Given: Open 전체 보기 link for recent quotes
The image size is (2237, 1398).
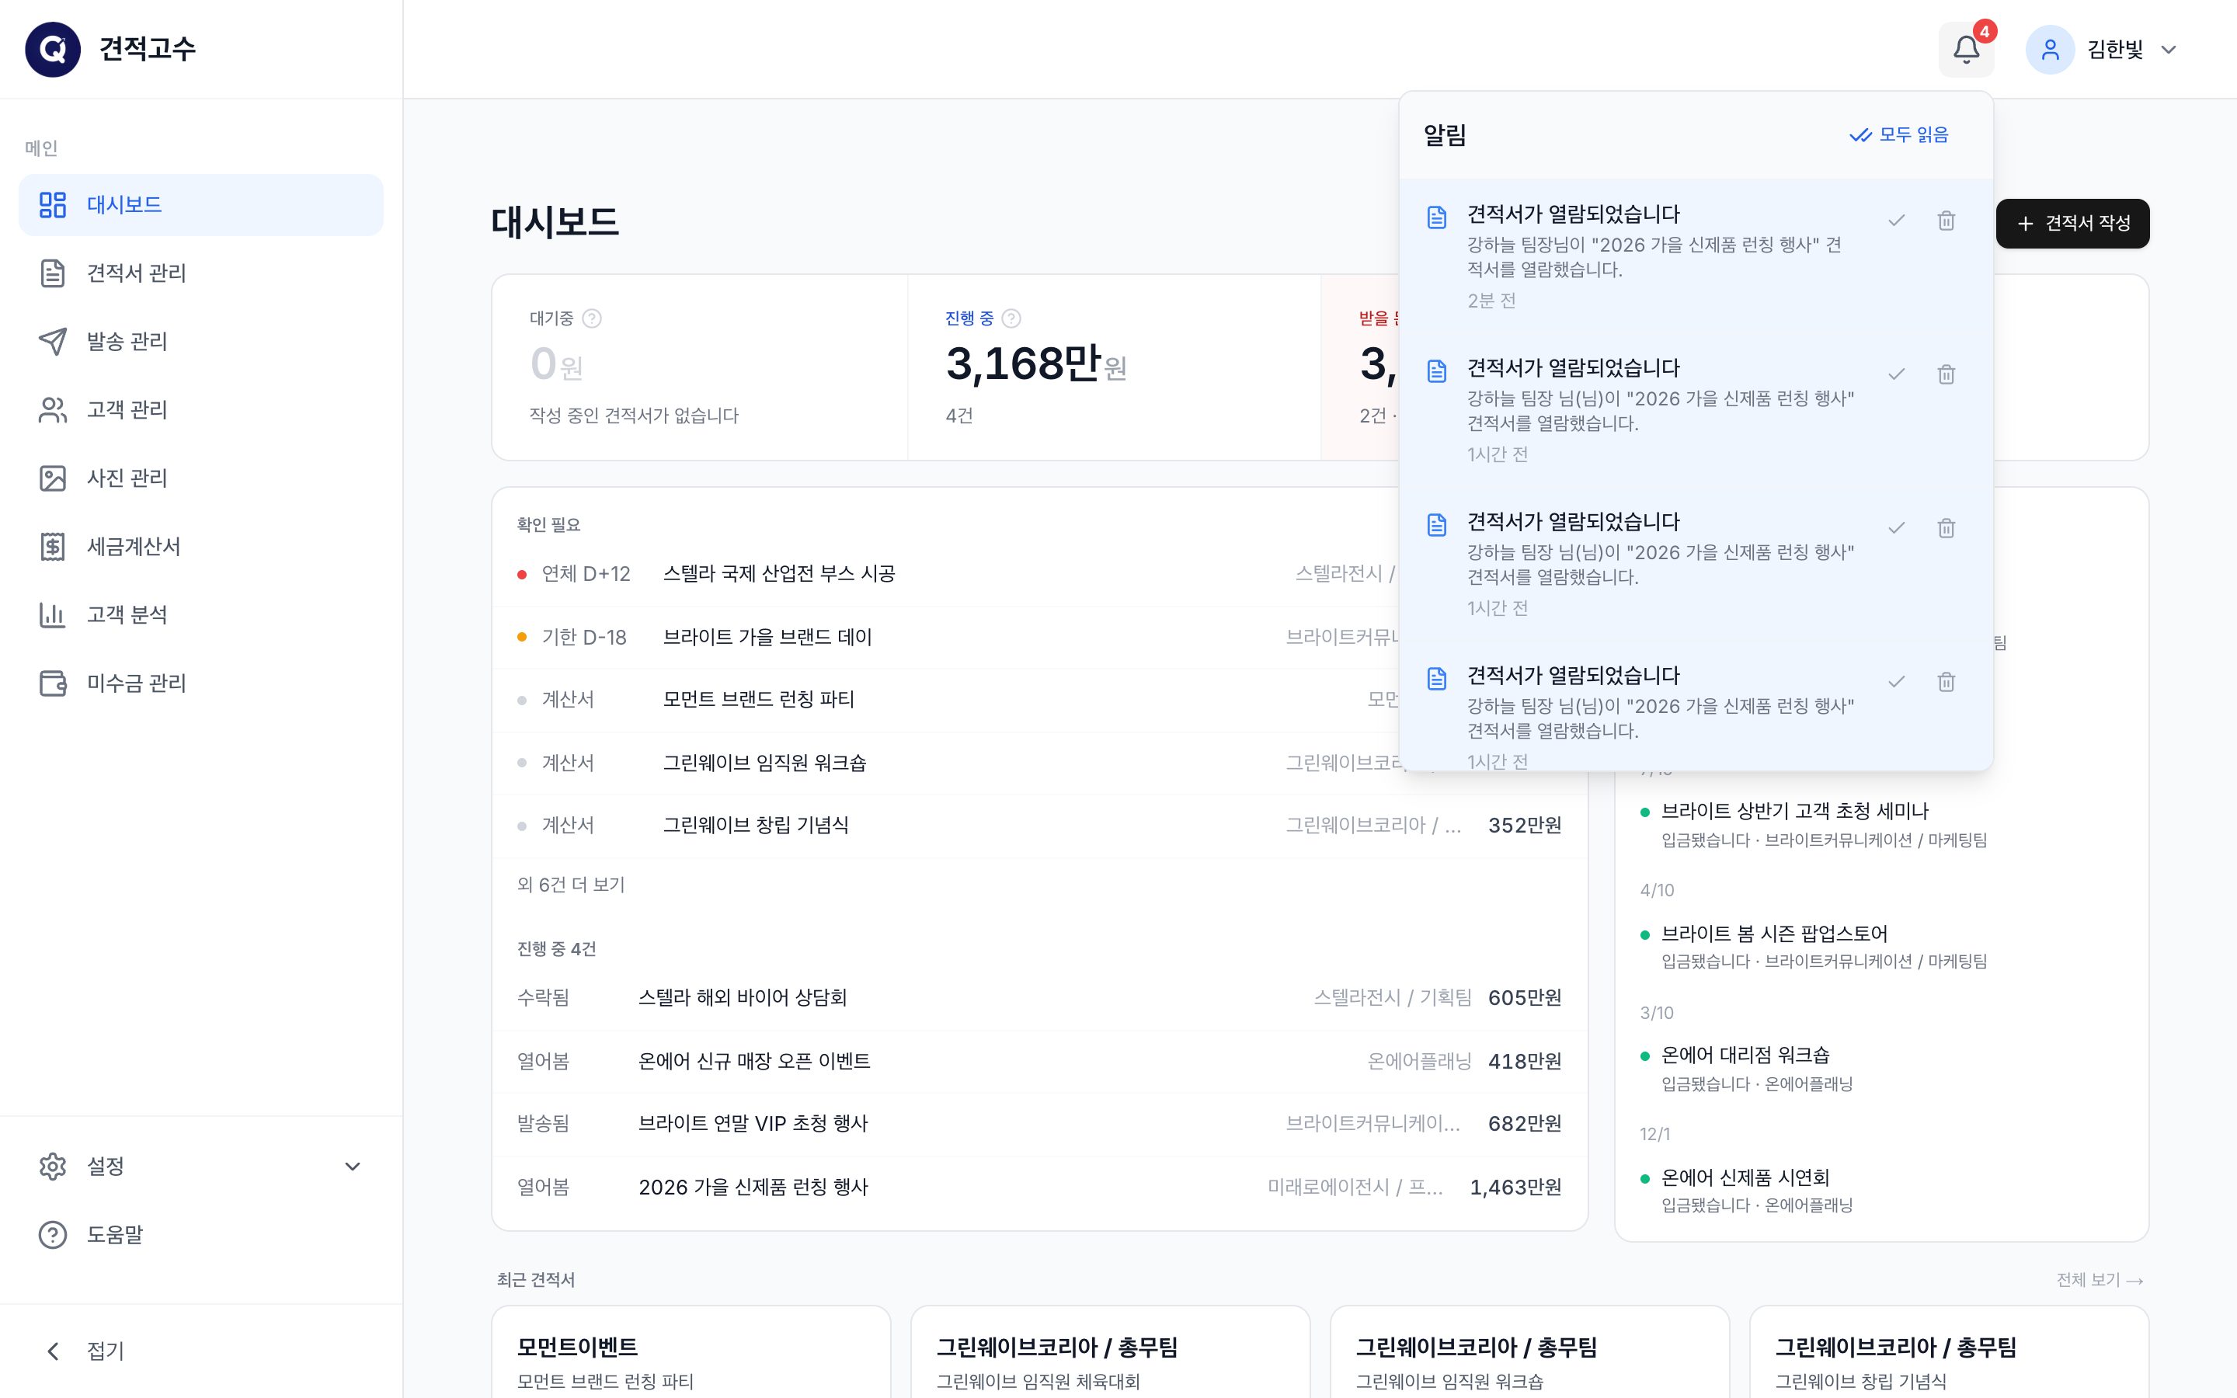Looking at the screenshot, I should (2100, 1280).
